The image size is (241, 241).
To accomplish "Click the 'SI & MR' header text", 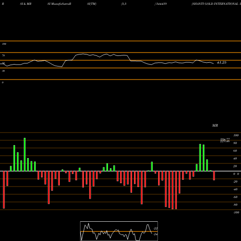I will (x=26, y=4).
